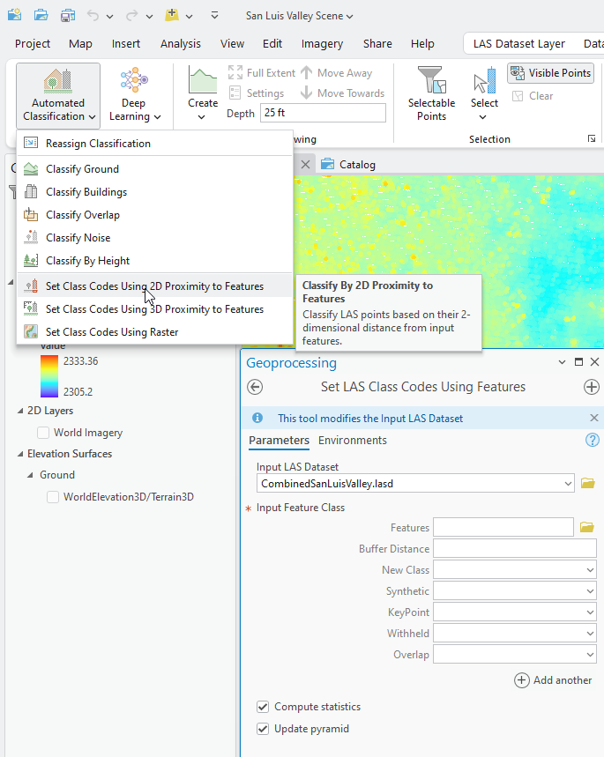Click the Geoprocessing add (plus) button
The image size is (604, 757).
[592, 387]
